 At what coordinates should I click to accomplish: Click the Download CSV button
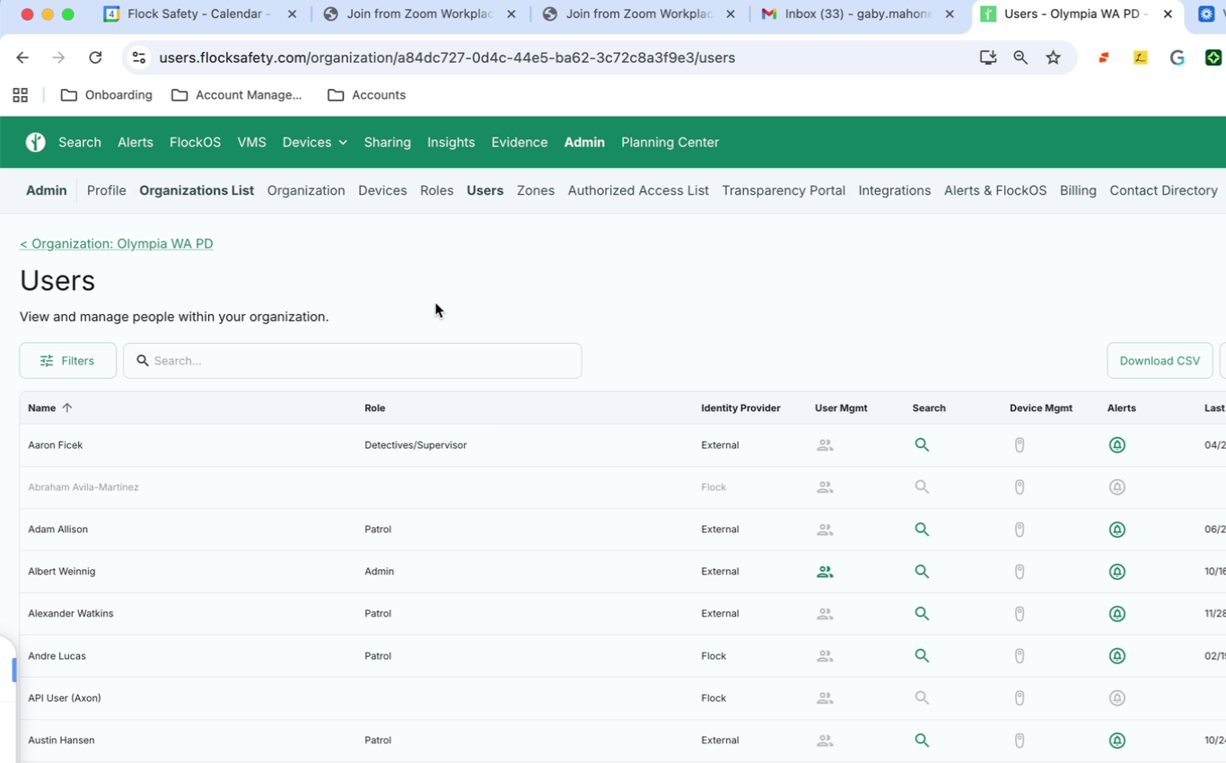point(1159,361)
